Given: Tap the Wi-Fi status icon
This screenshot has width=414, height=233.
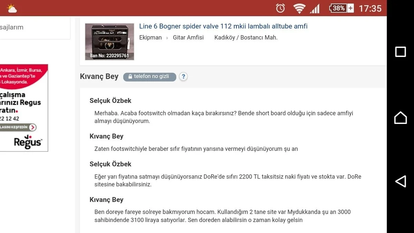Looking at the screenshot, I should click(299, 8).
